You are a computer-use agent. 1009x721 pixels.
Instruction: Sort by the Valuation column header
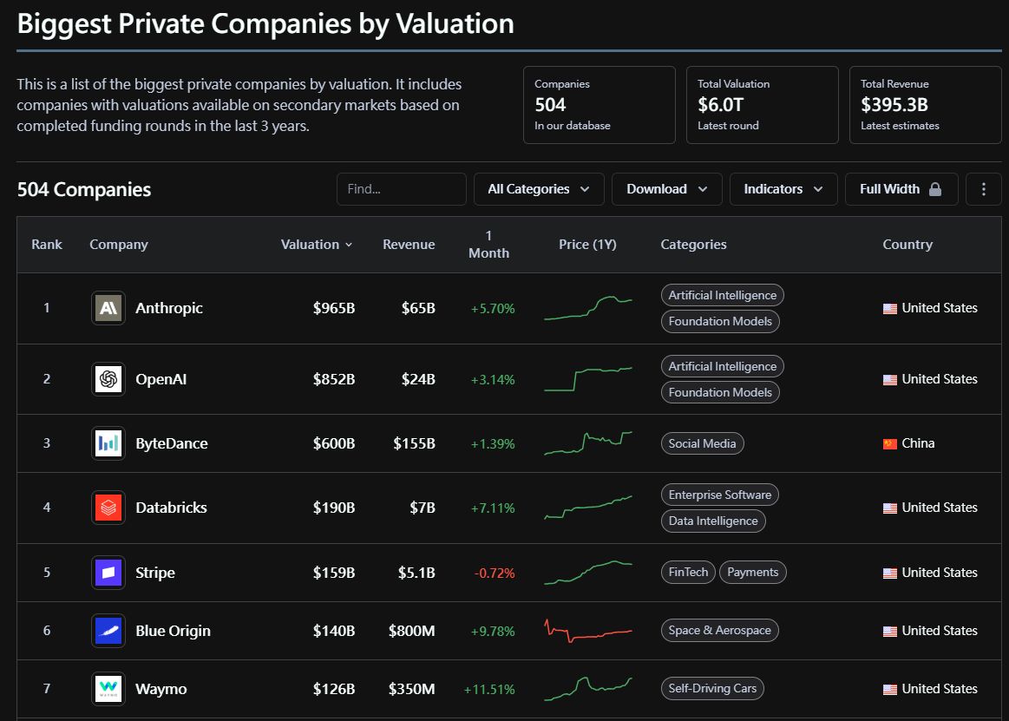coord(317,245)
